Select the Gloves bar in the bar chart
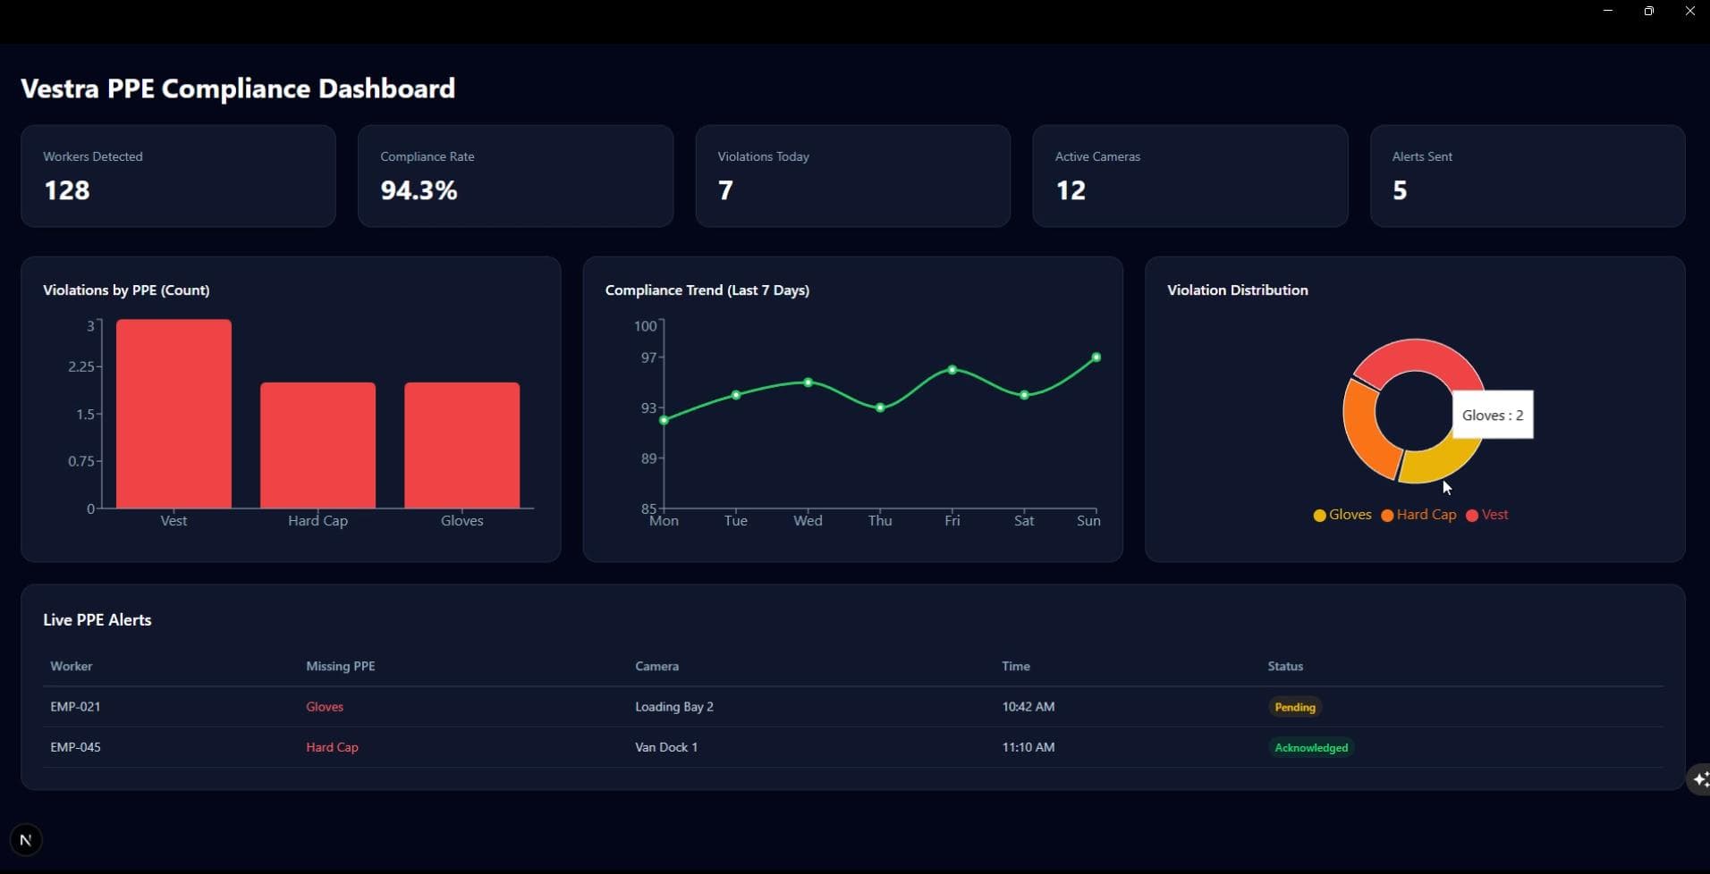The image size is (1710, 874). (461, 445)
